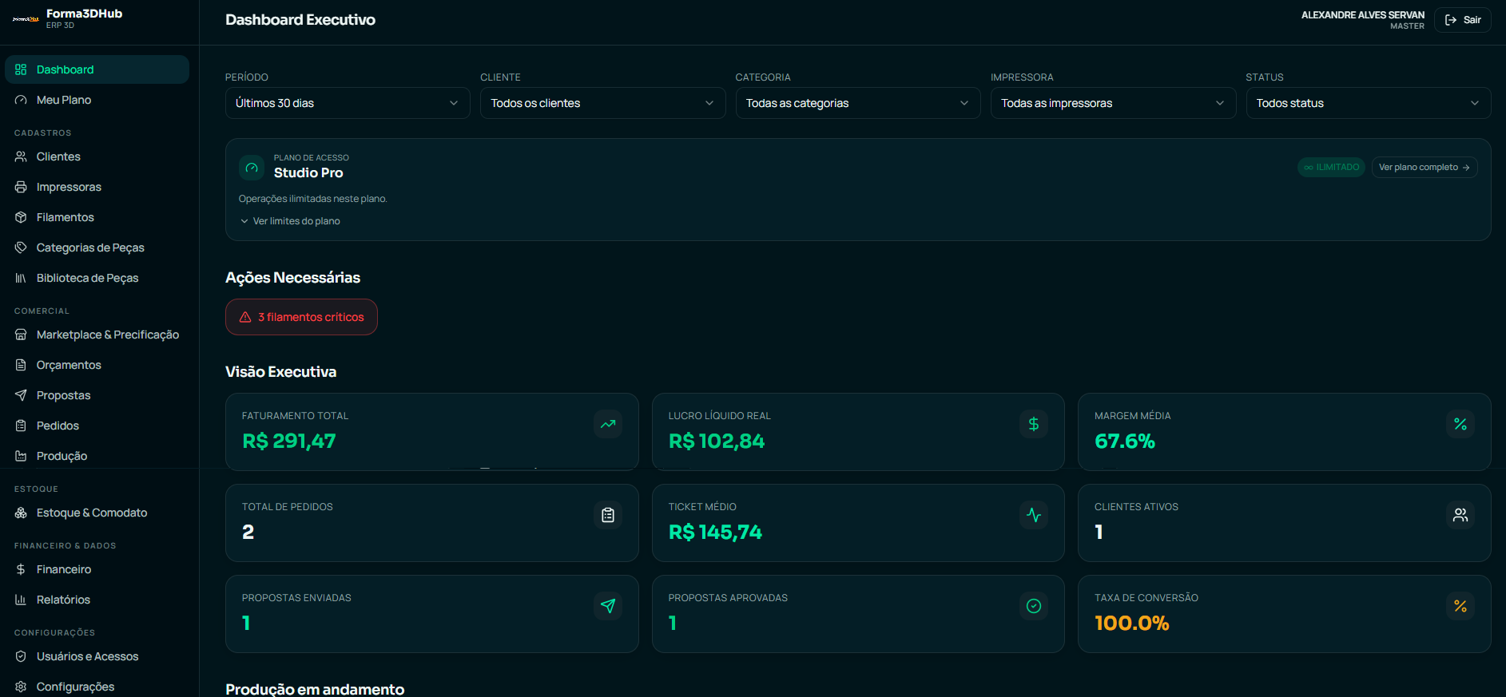Click the Produção em andamento heading
This screenshot has height=697, width=1506.
pos(315,689)
